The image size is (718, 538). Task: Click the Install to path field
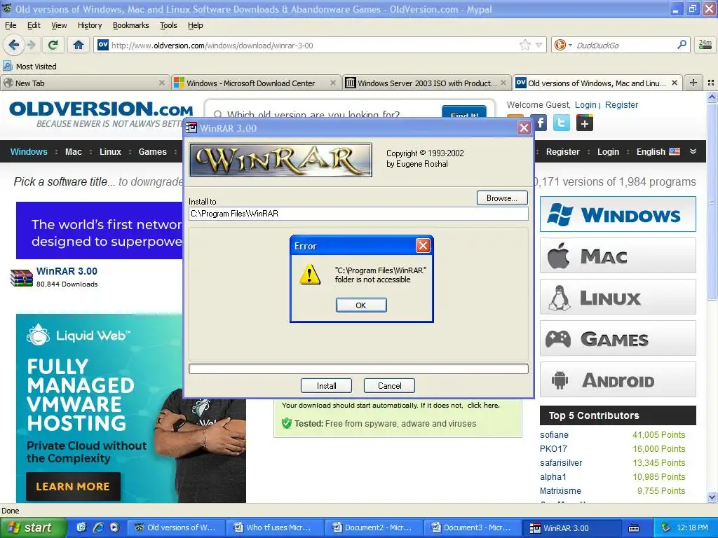(358, 214)
